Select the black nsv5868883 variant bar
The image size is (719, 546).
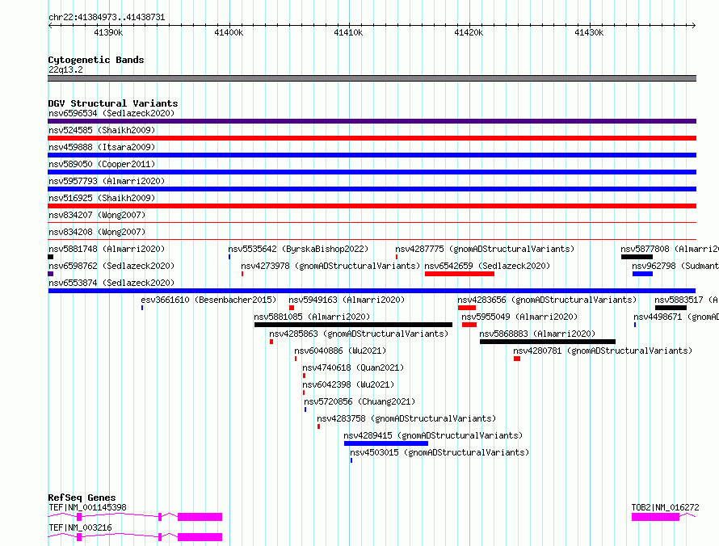(548, 342)
